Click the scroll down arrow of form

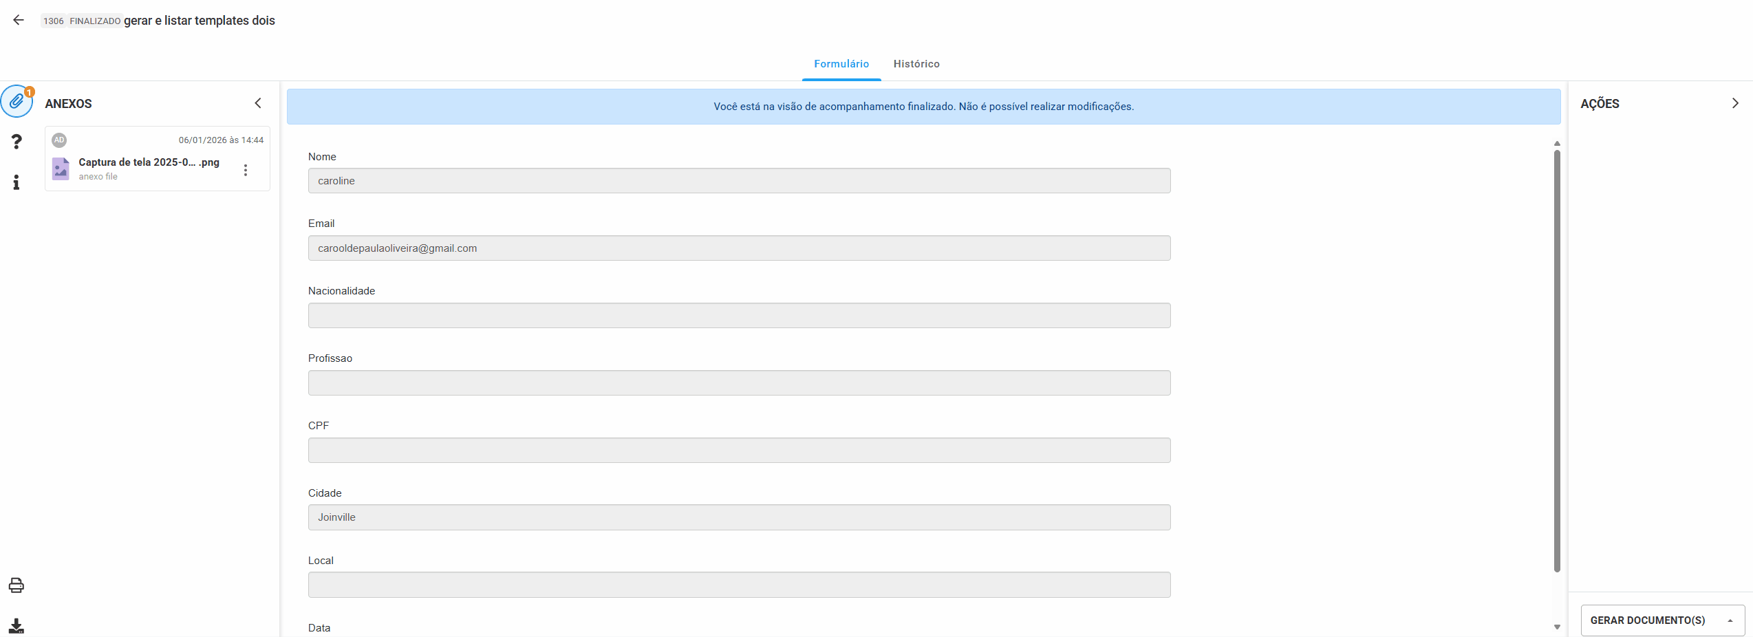pyautogui.click(x=1557, y=627)
